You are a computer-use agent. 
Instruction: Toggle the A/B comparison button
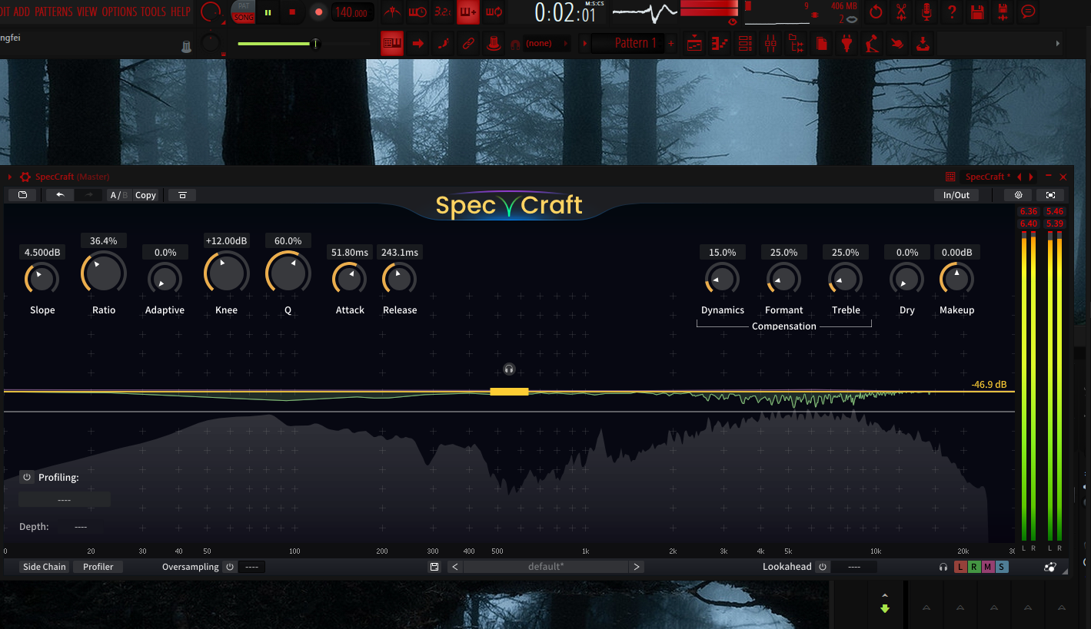119,195
